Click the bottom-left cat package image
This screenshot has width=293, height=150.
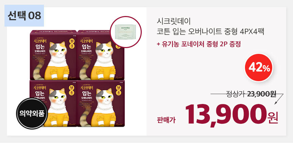pyautogui.click(x=53, y=103)
